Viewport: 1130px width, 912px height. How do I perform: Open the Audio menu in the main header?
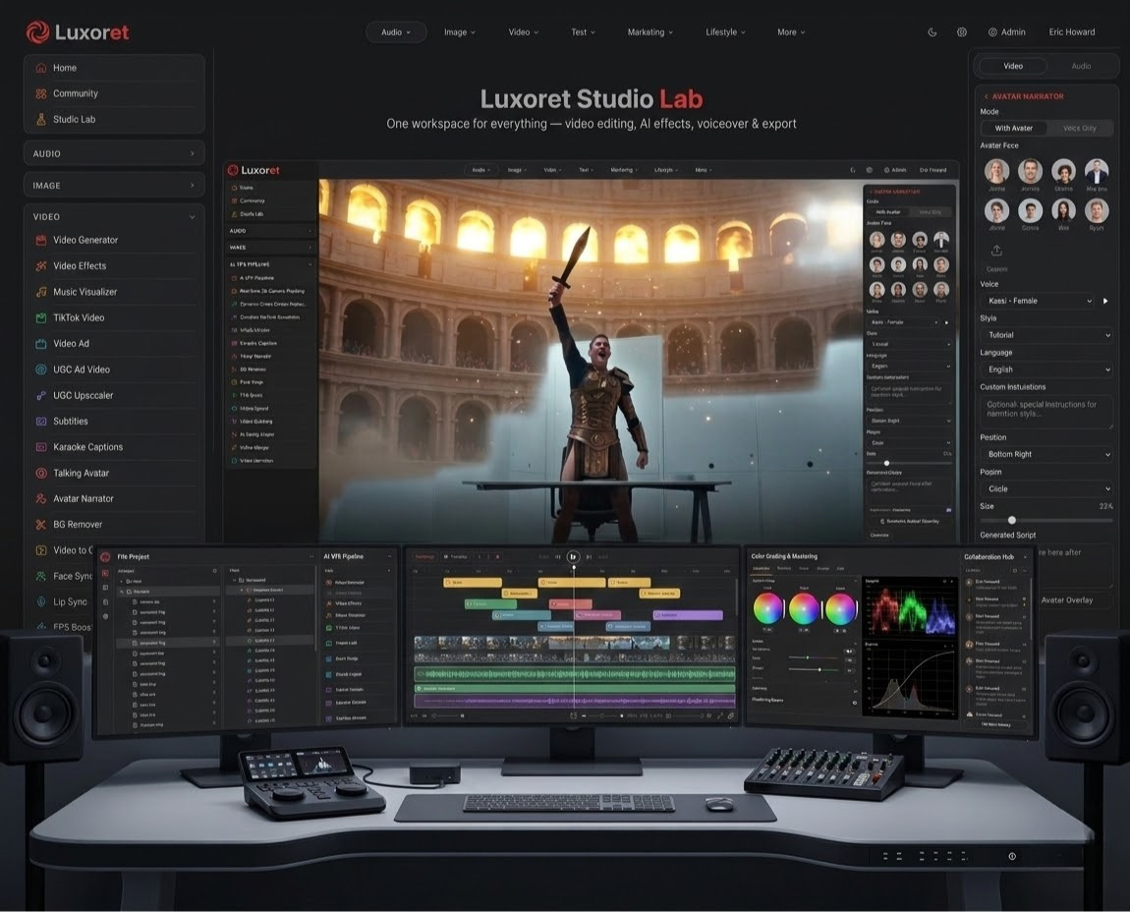coord(396,32)
